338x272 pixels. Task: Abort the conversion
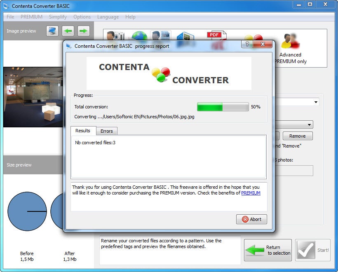pos(251,219)
